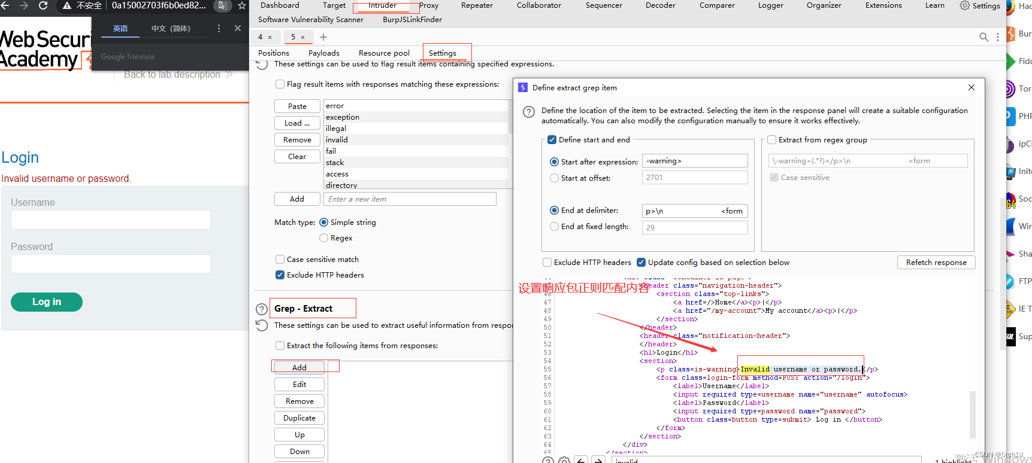Reset Grep - Extract settings to default
Viewport: 1032px width, 463px height.
(x=262, y=325)
